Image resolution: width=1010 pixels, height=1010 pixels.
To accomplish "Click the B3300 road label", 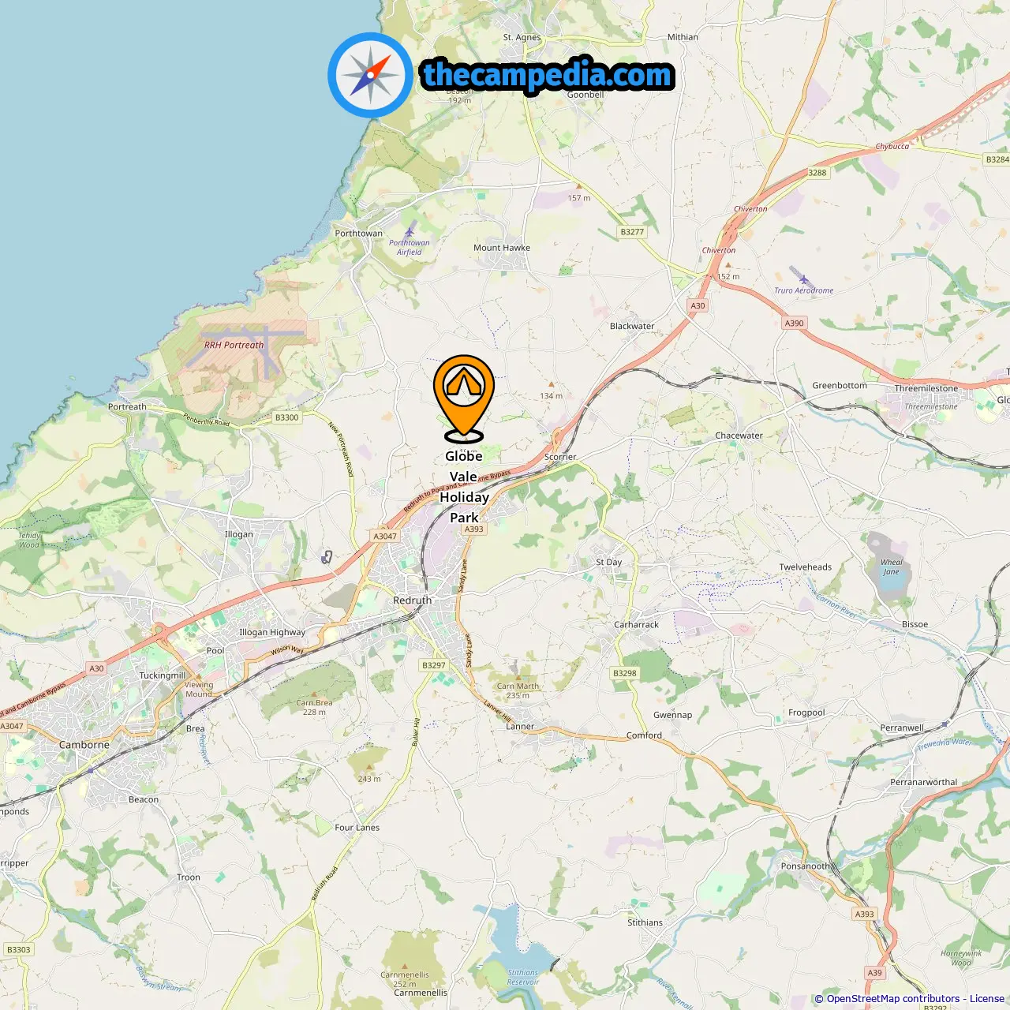I will pyautogui.click(x=287, y=417).
